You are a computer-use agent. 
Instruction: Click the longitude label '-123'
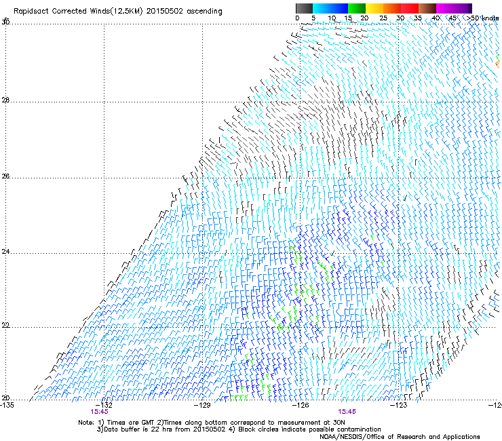point(399,405)
